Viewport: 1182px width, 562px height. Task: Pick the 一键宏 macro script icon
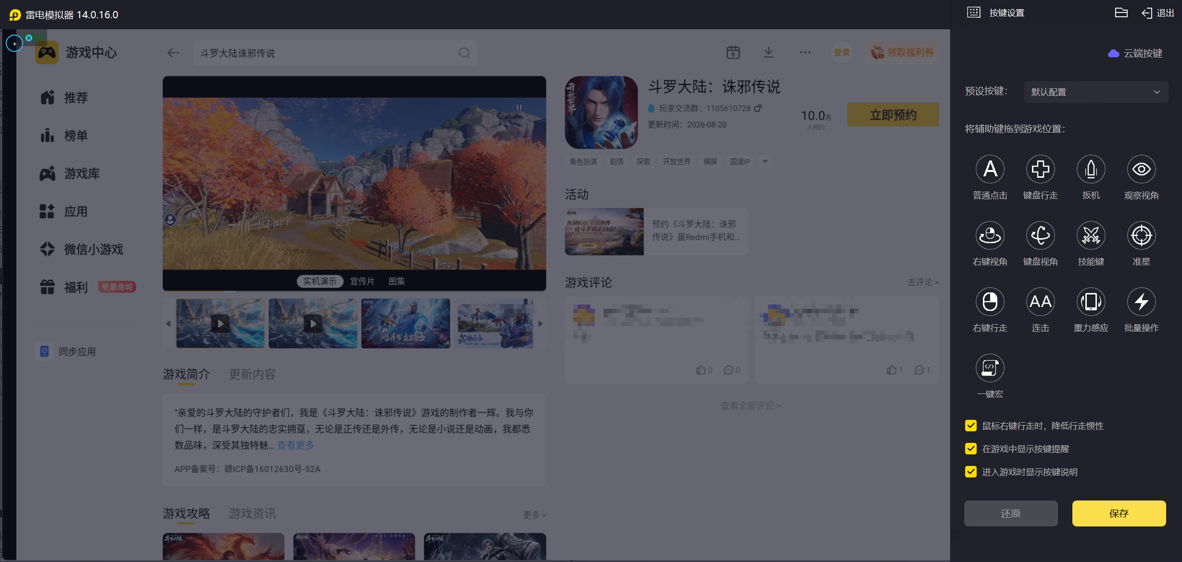coord(990,368)
